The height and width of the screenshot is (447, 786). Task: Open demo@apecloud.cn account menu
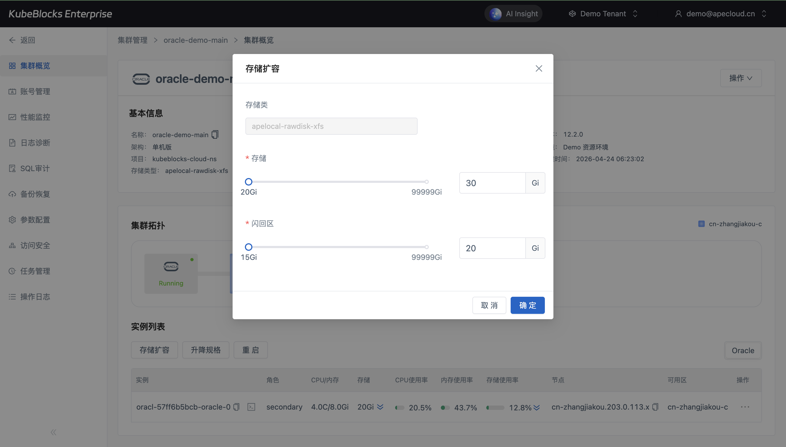click(720, 14)
